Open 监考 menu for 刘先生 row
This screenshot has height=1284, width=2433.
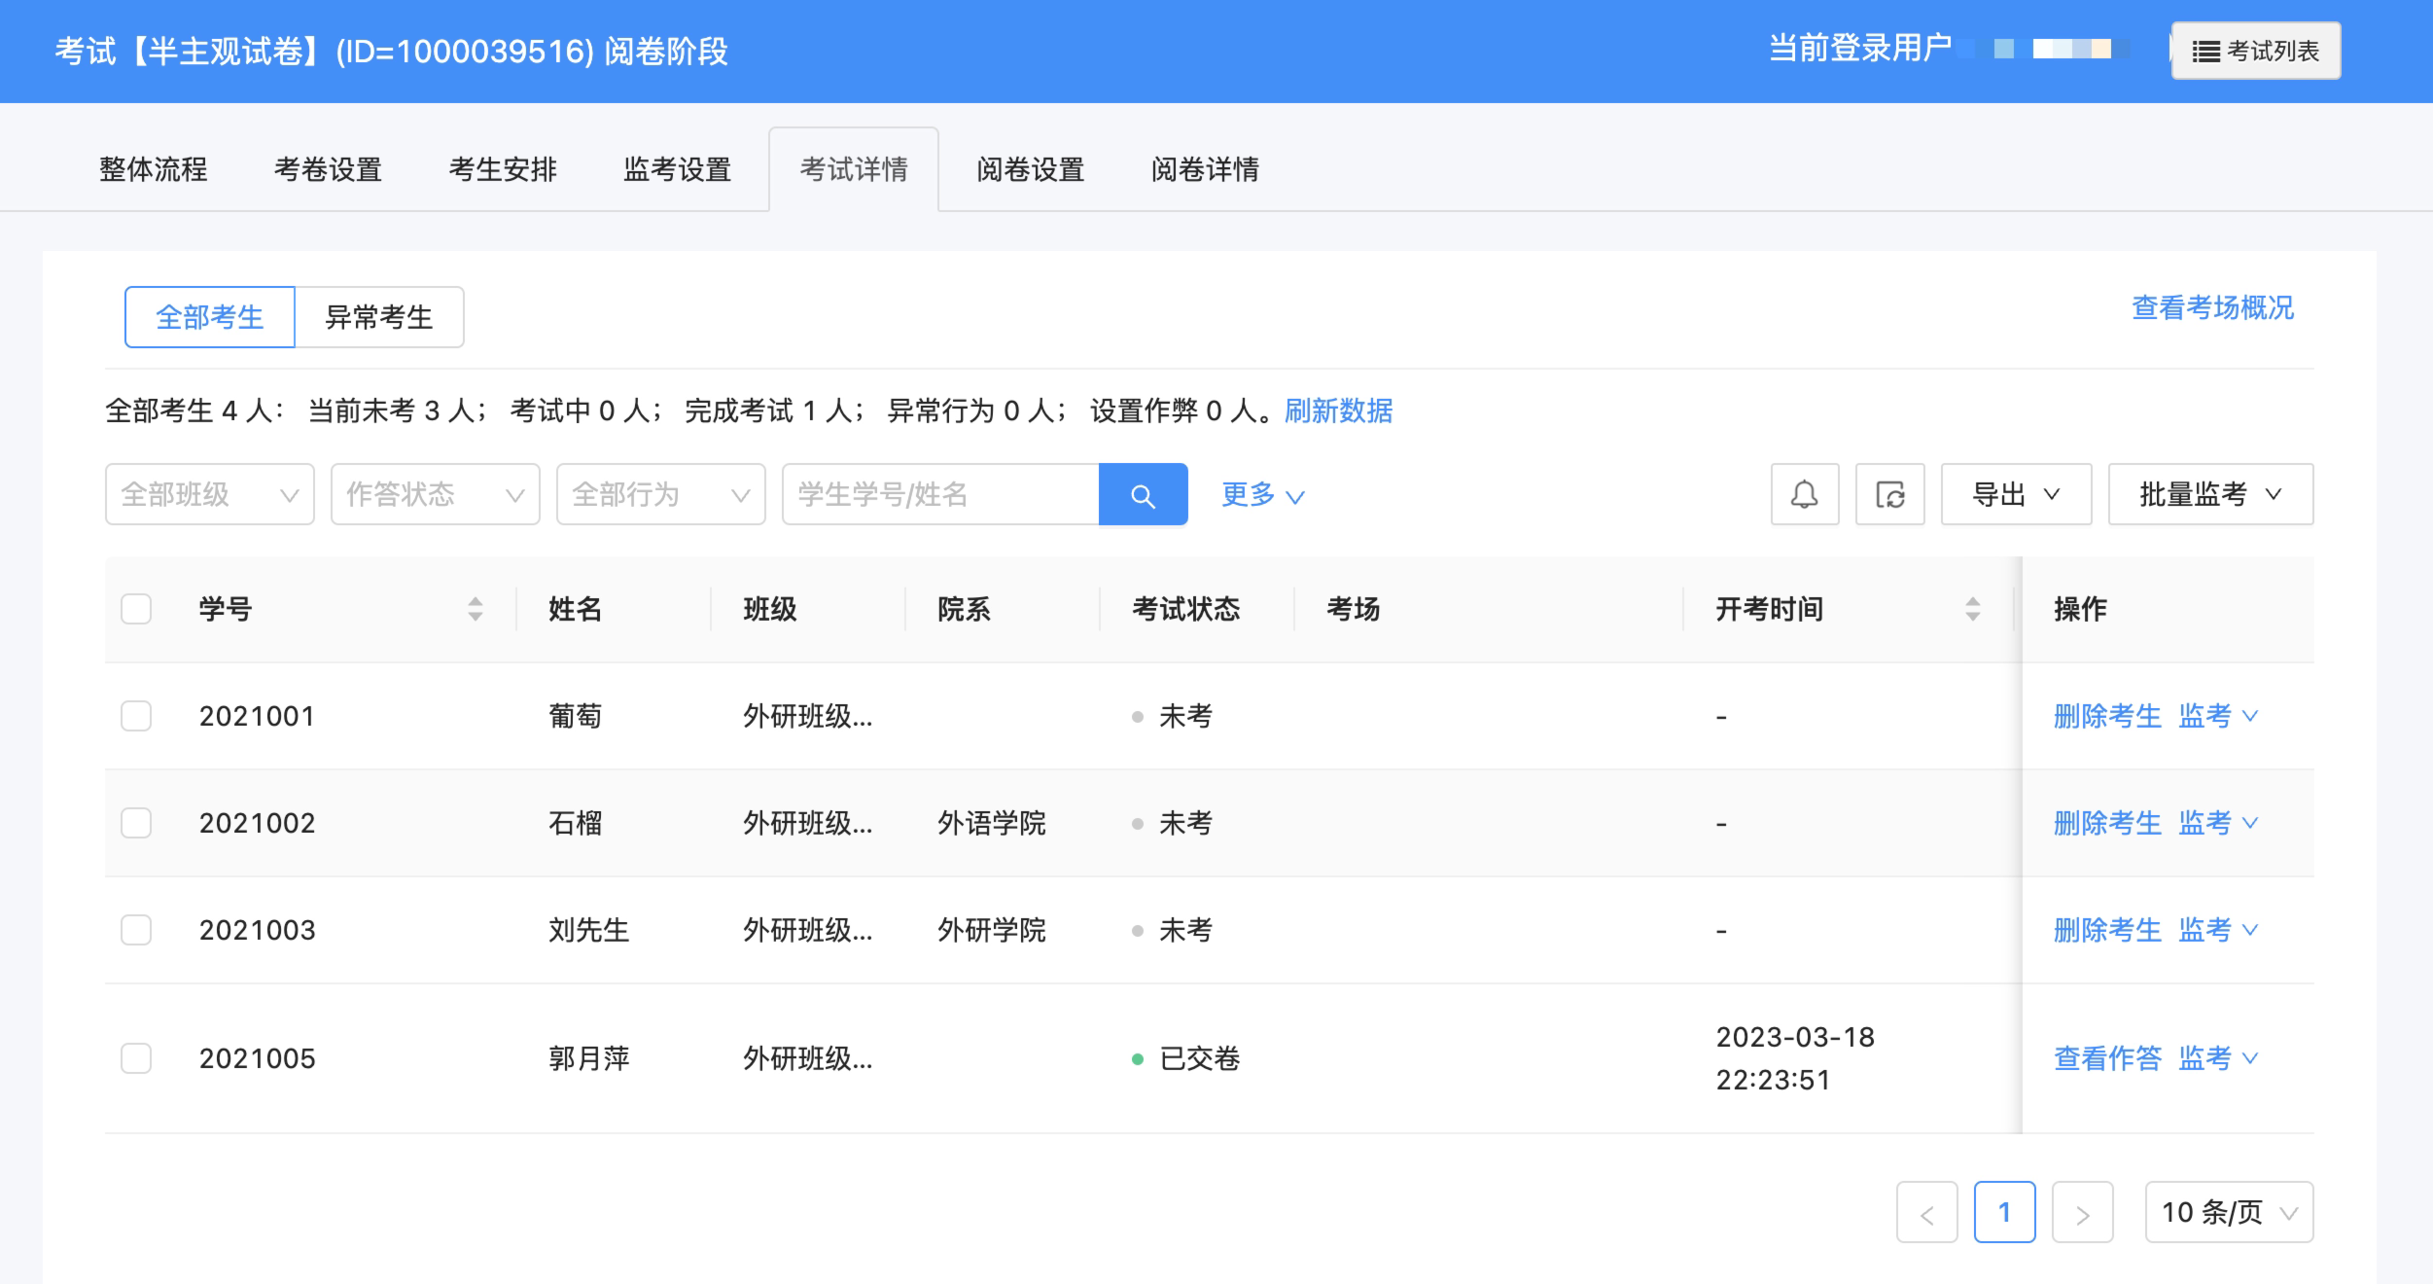(x=2217, y=930)
